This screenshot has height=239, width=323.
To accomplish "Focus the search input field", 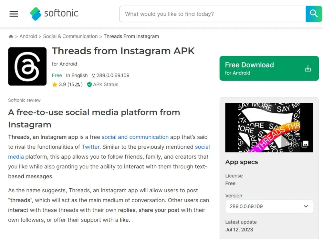I will 212,14.
